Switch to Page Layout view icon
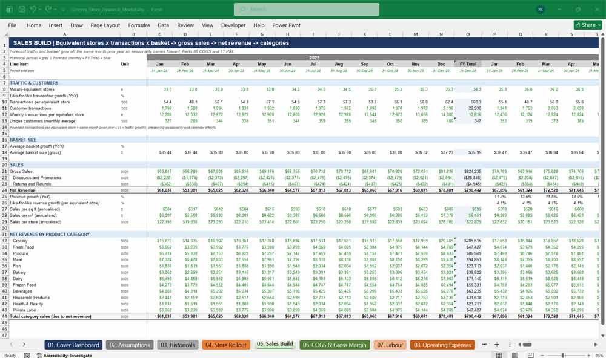 click(x=514, y=356)
